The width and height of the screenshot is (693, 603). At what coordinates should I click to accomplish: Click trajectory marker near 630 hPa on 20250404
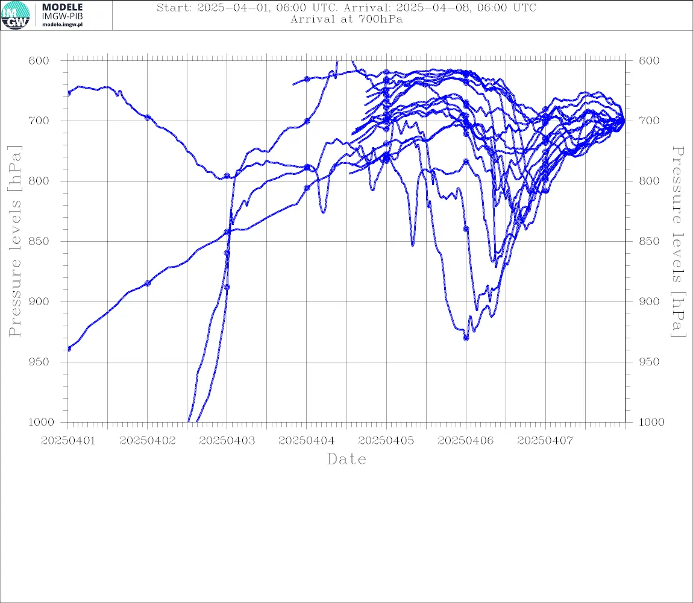(x=307, y=79)
